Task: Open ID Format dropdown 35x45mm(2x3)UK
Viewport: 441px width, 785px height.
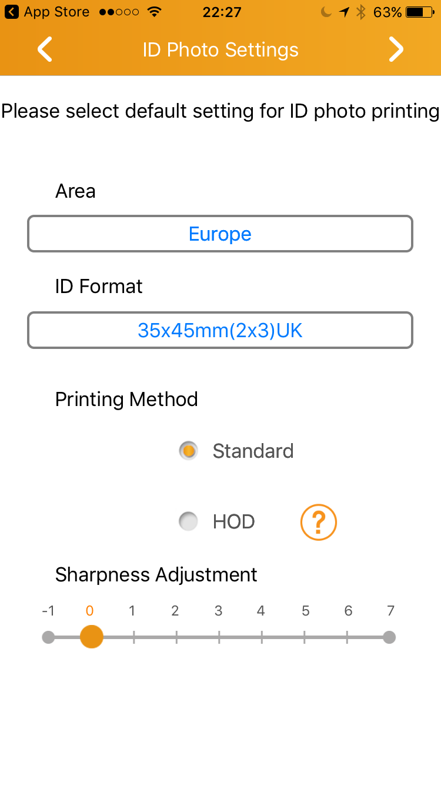Action: point(220,330)
